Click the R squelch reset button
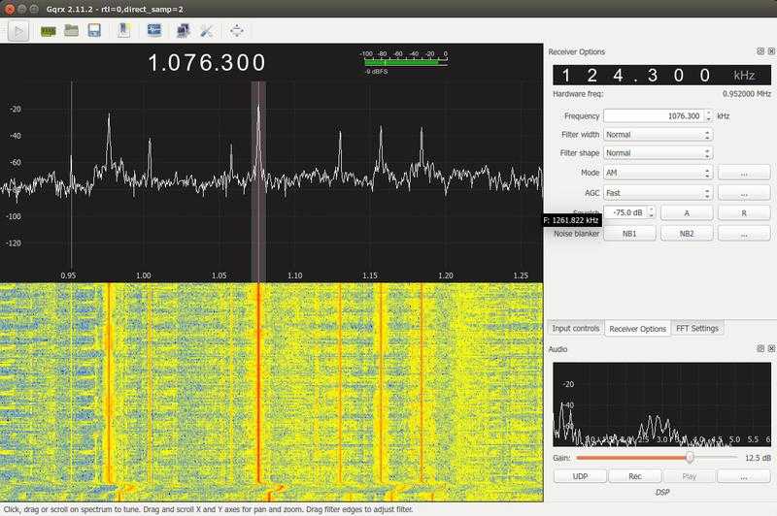777x516 pixels. point(744,212)
